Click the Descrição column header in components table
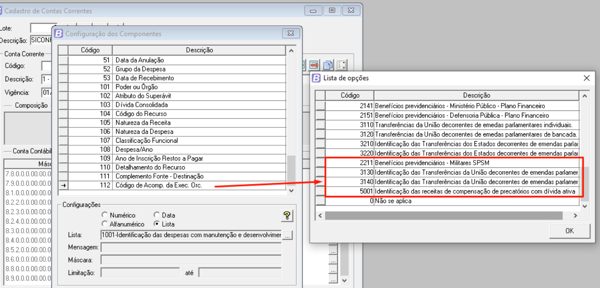Image resolution: width=600 pixels, height=288 pixels. click(x=199, y=50)
